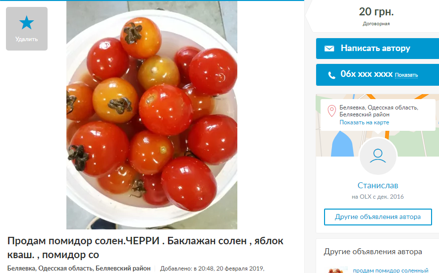
Task: Click the seller avatar placeholder icon
Action: point(378,156)
